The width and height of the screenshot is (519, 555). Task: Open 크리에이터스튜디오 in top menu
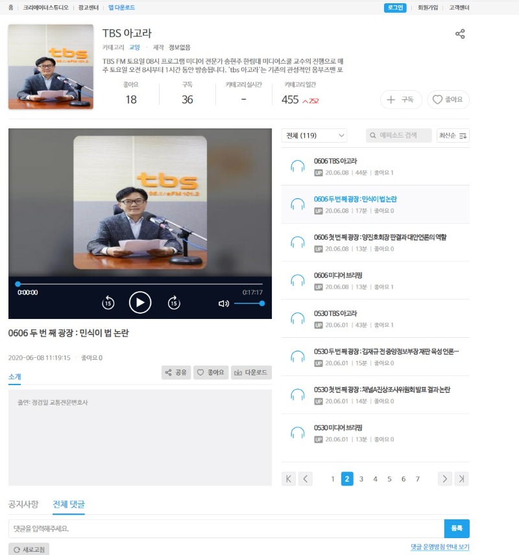pyautogui.click(x=45, y=7)
